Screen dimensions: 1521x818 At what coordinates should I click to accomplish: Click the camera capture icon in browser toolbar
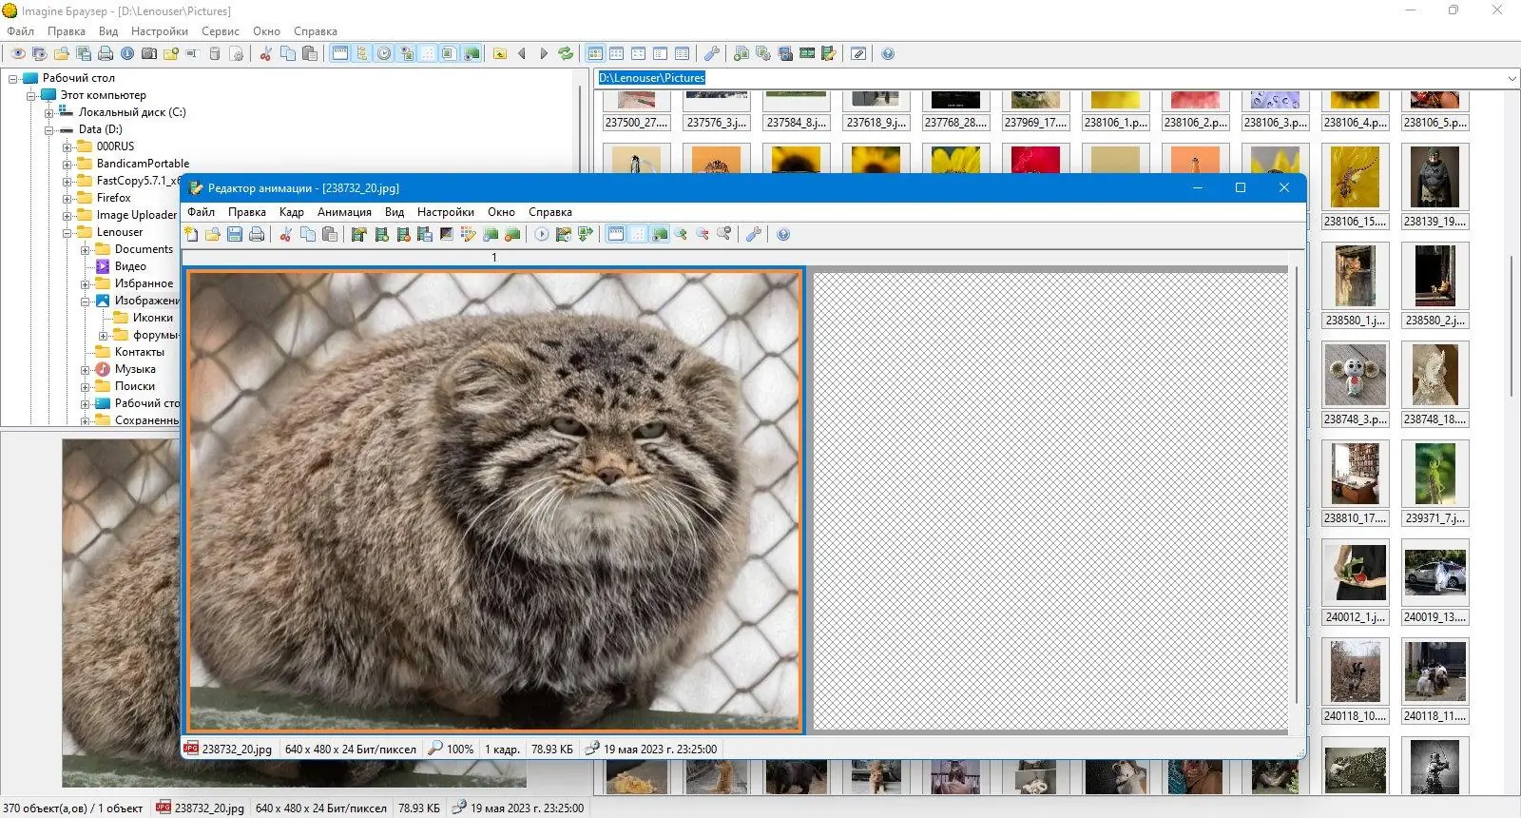[x=149, y=53]
